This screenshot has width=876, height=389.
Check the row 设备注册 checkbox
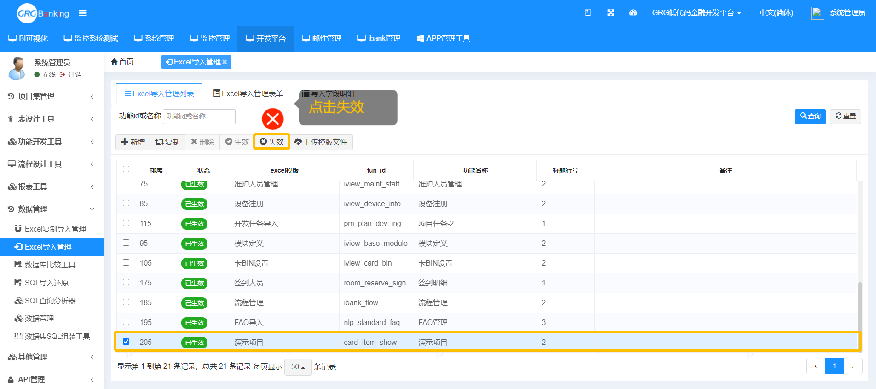(126, 203)
